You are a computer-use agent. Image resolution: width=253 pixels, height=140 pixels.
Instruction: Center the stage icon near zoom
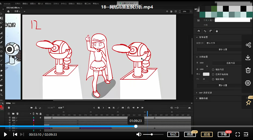167,11
